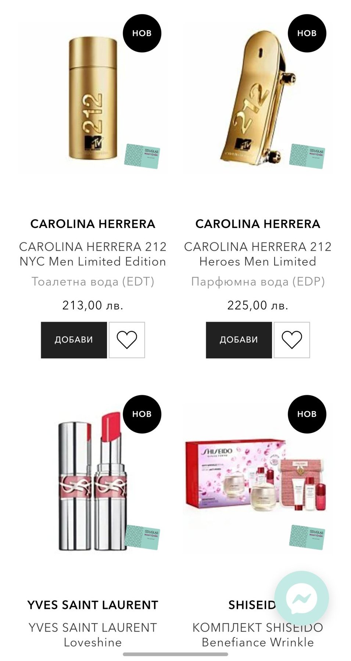Image resolution: width=351 pixels, height=661 pixels.
Task: View gold 212 NYC bottle image
Action: 93,99
